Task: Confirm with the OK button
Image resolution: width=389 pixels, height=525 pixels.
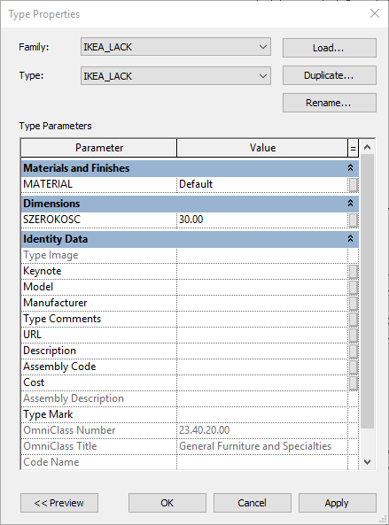Action: point(167,503)
